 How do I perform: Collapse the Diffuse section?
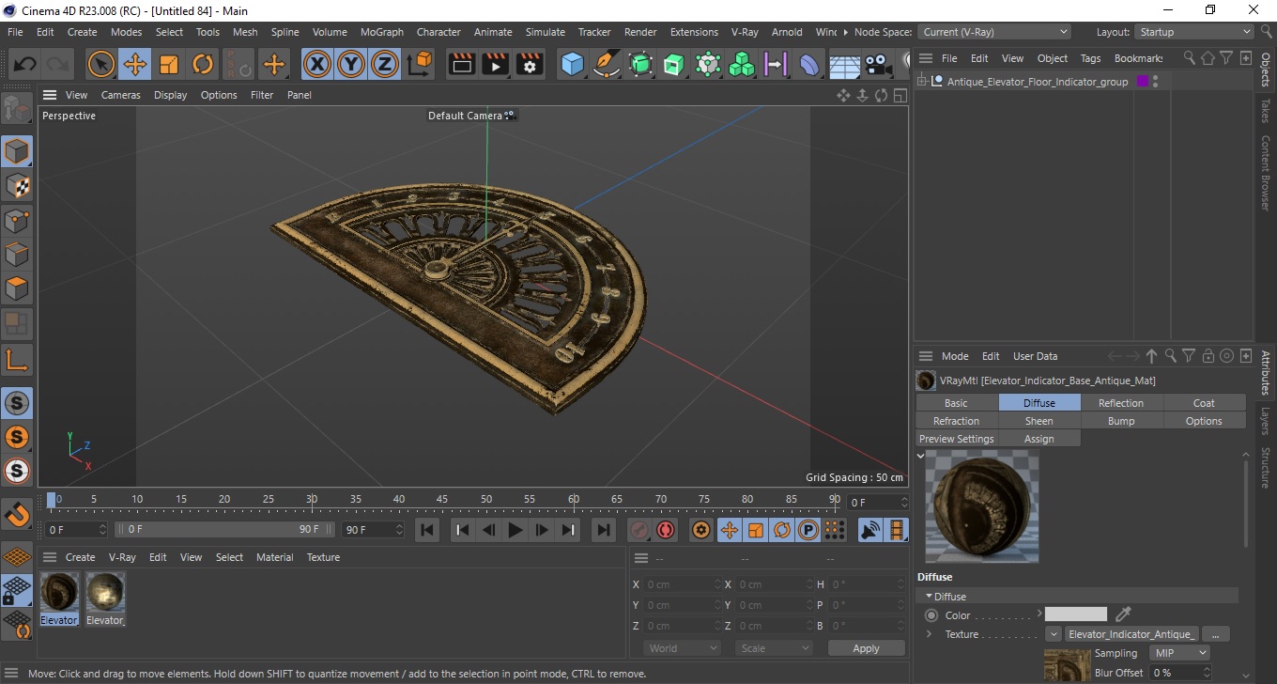click(x=929, y=597)
